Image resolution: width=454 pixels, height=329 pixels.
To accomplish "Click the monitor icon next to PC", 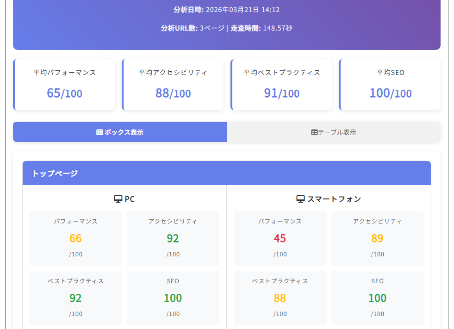I will click(x=118, y=199).
